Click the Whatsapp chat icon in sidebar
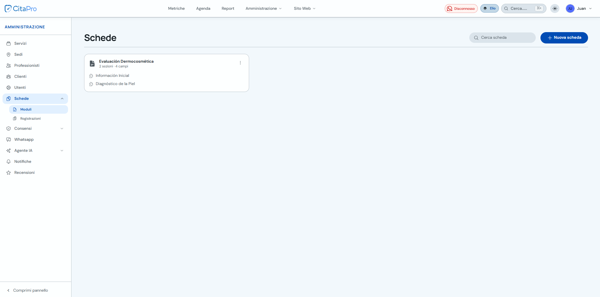Image resolution: width=600 pixels, height=297 pixels. 9,140
